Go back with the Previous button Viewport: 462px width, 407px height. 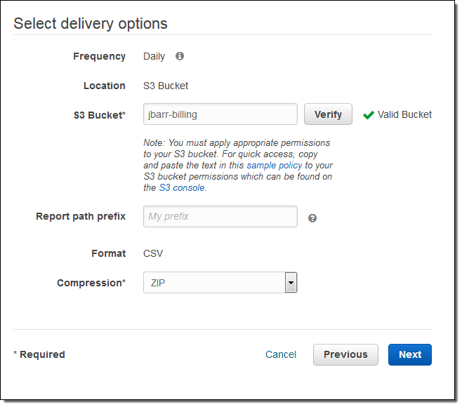tap(345, 354)
